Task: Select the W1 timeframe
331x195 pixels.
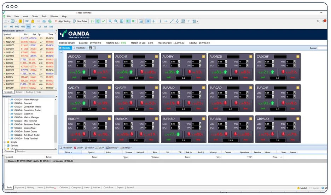Action: click(x=45, y=26)
